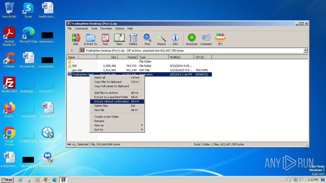Click the WinRAR taskbar button
The height and width of the screenshot is (183, 326).
63,180
